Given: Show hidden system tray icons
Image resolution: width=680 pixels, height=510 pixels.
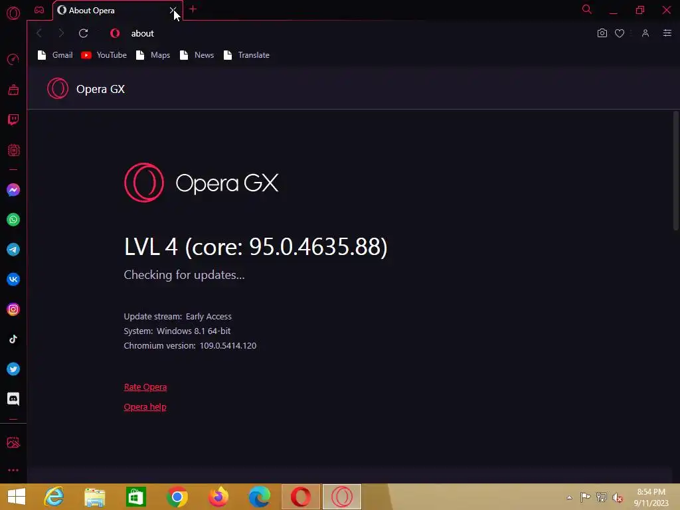Looking at the screenshot, I should coord(569,497).
